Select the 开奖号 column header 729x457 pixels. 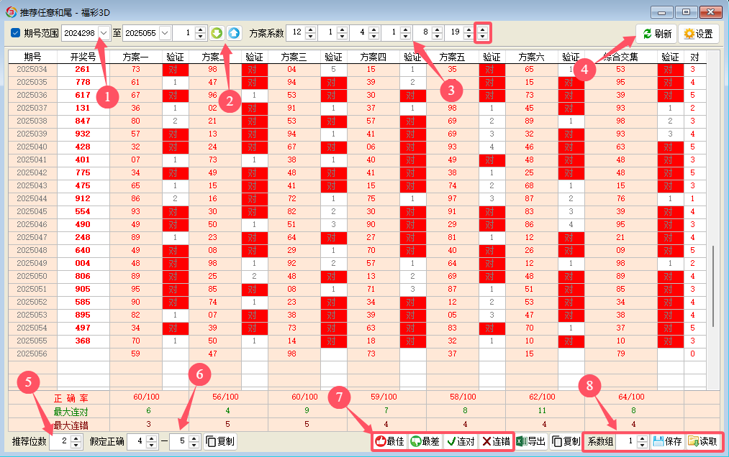tap(83, 57)
